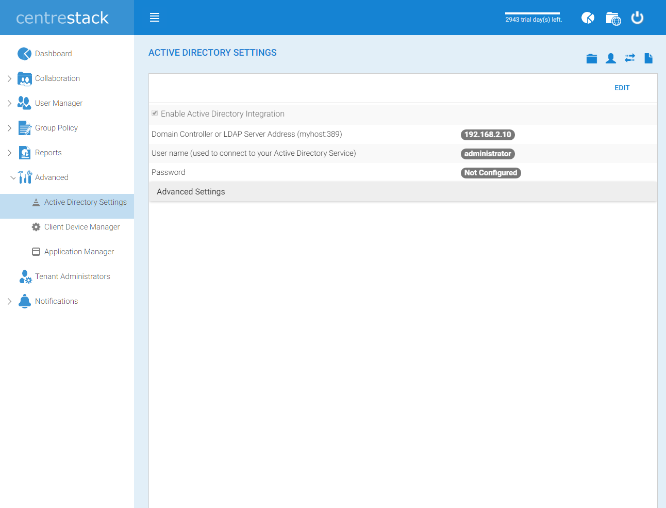Open the folder-globe icon in header

[613, 19]
